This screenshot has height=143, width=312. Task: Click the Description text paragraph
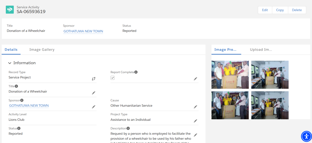coord(151,138)
